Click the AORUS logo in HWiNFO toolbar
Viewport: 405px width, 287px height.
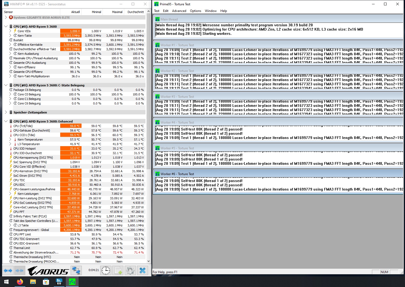(48, 271)
